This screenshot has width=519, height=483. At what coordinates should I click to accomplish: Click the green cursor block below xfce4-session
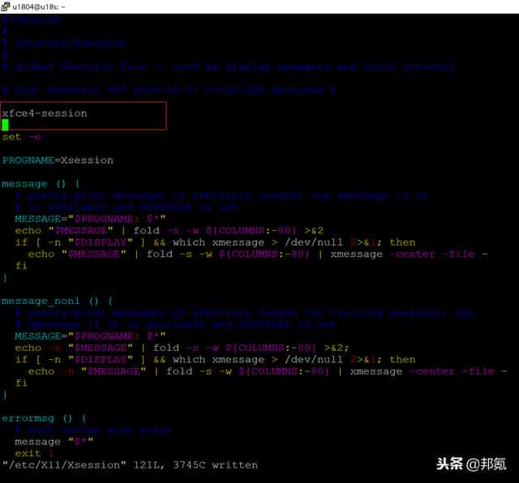(5, 125)
